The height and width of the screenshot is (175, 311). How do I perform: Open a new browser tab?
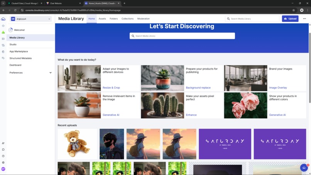pyautogui.click(x=124, y=3)
